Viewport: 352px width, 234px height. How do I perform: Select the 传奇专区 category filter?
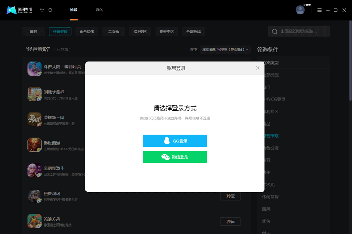[x=167, y=32]
